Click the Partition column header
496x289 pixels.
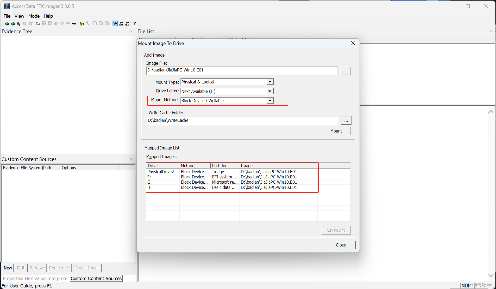click(x=225, y=166)
